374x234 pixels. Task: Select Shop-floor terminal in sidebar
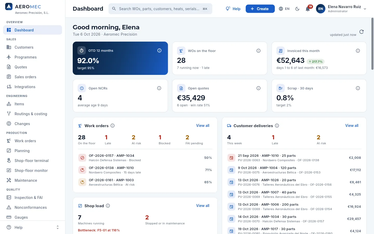pyautogui.click(x=33, y=161)
